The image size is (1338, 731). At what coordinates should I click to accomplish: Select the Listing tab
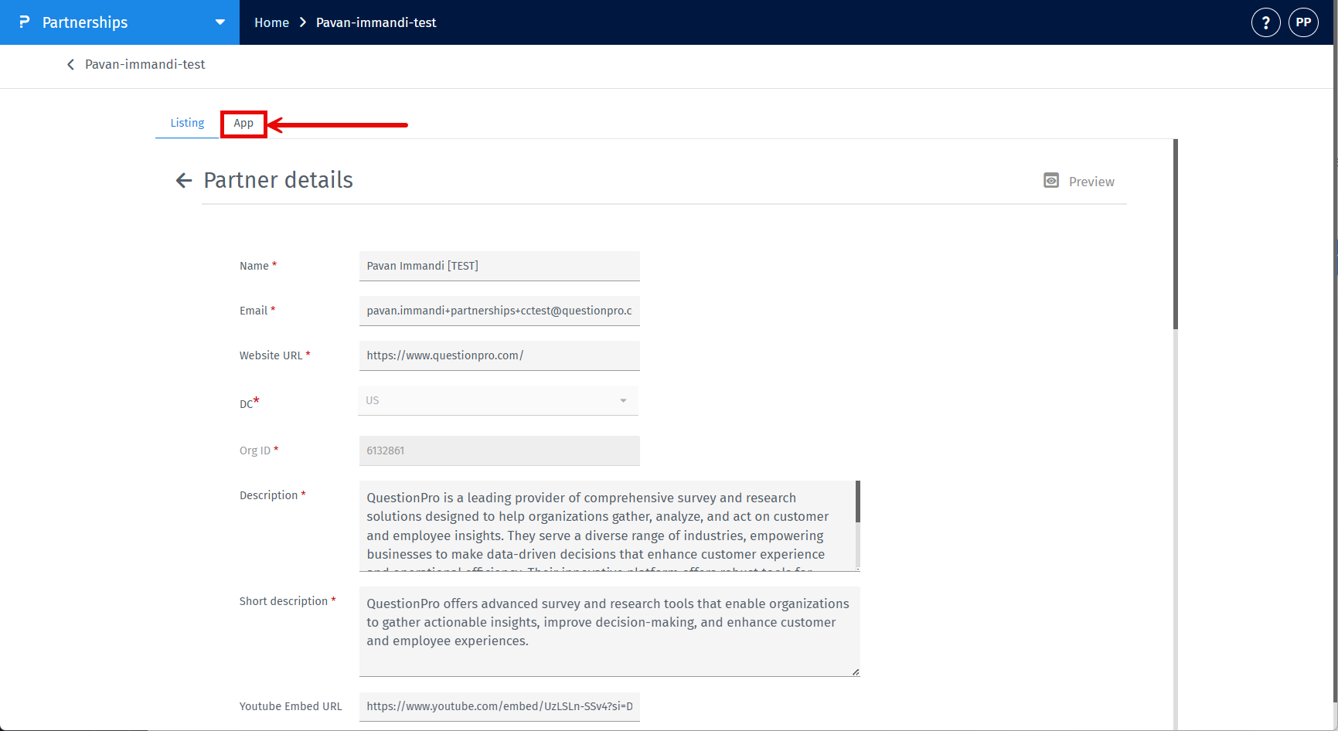point(187,123)
